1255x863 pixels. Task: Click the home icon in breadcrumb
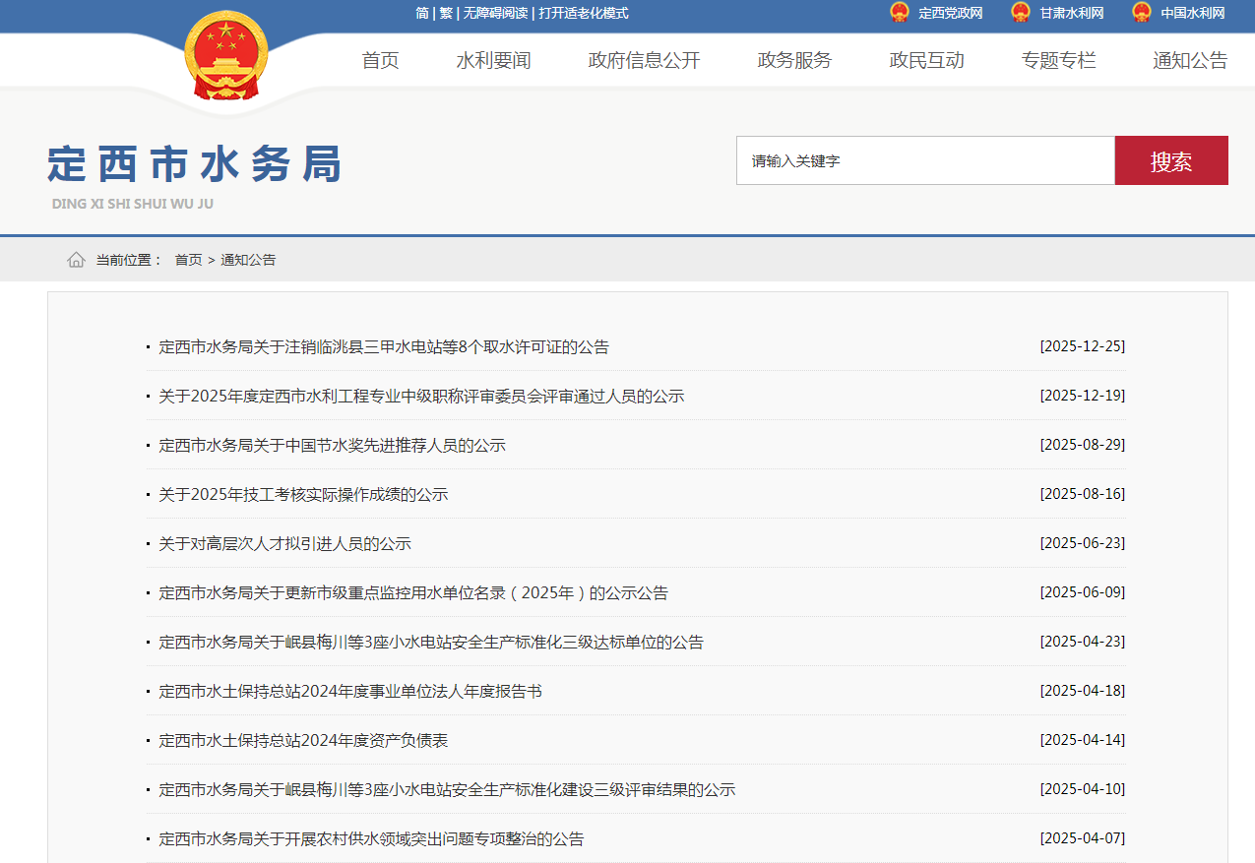coord(76,260)
